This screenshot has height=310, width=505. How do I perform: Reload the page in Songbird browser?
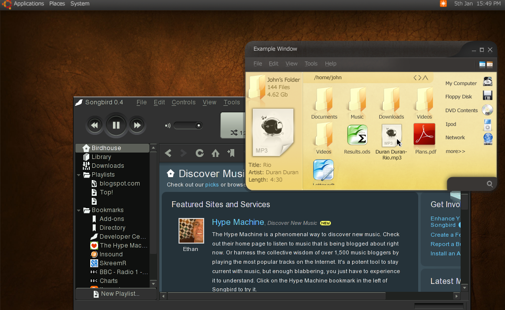click(200, 153)
